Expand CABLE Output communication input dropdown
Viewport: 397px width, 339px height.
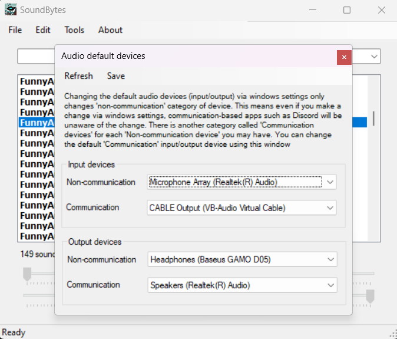pyautogui.click(x=330, y=208)
